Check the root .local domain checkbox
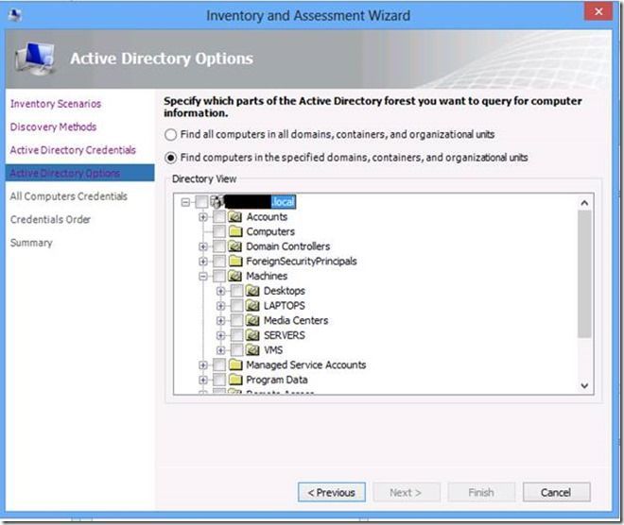Viewport: 624px width, 525px height. (201, 202)
